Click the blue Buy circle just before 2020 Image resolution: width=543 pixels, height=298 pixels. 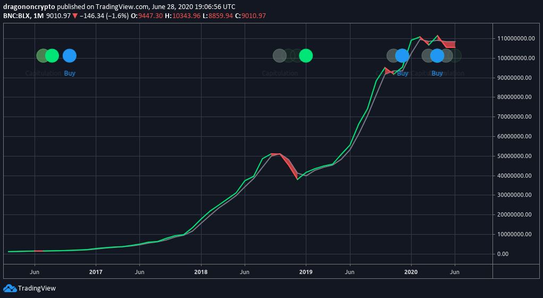pyautogui.click(x=403, y=55)
